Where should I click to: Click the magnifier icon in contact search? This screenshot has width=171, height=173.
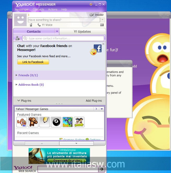point(25,38)
